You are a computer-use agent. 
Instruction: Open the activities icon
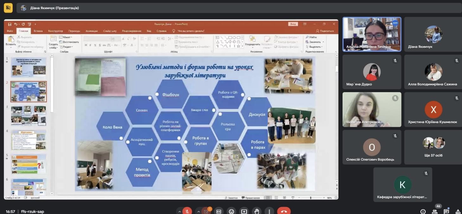tap(458, 211)
